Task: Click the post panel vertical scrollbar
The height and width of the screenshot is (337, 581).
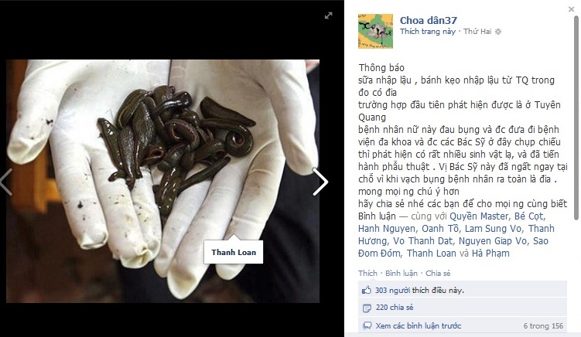Action: [x=576, y=118]
